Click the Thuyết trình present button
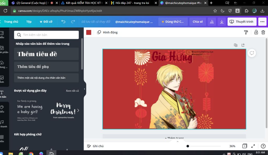The image size is (268, 155). 242,22
